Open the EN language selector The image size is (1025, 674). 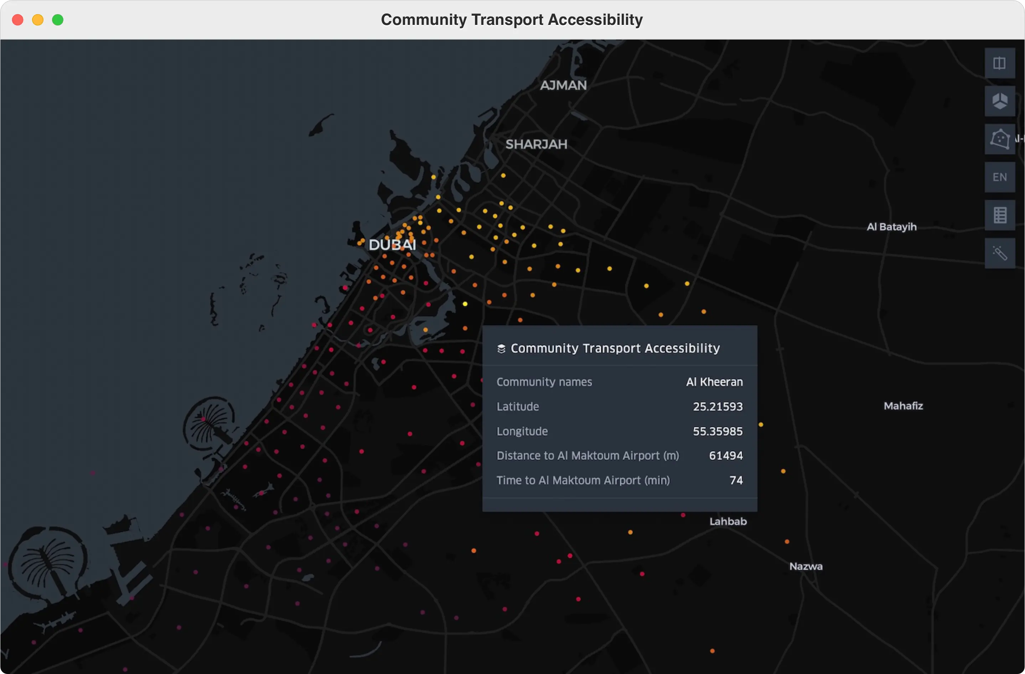(1000, 177)
